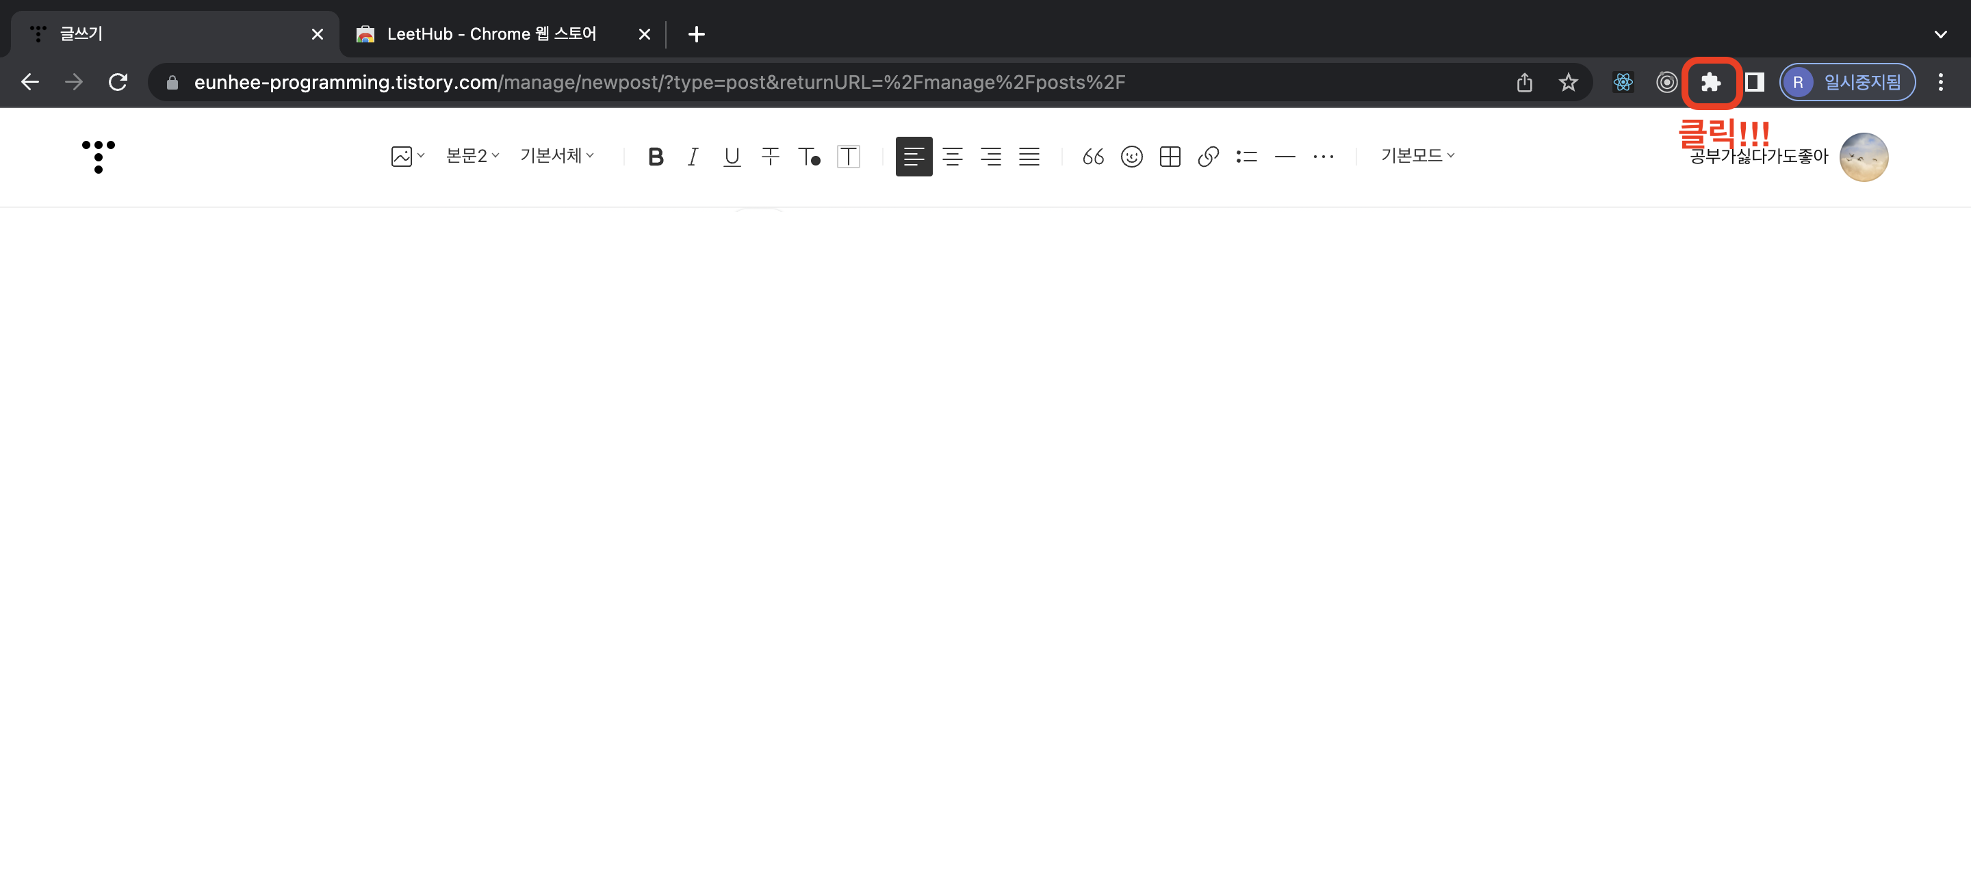Viewport: 1971px width, 889px height.
Task: Apply strikethrough formatting
Action: pyautogui.click(x=770, y=157)
